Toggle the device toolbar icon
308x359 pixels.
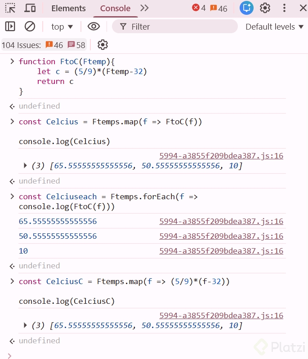click(x=30, y=8)
